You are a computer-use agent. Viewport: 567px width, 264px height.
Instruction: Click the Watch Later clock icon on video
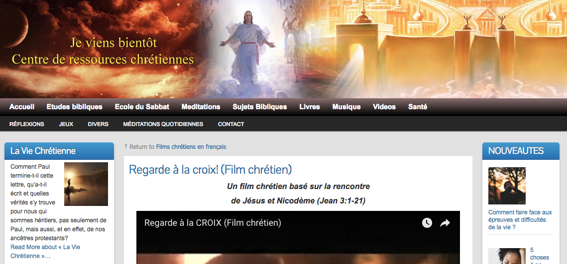(427, 223)
